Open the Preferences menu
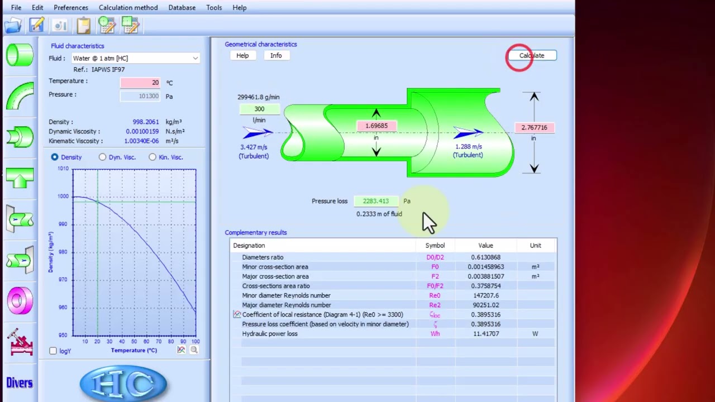The width and height of the screenshot is (715, 402). pos(71,7)
